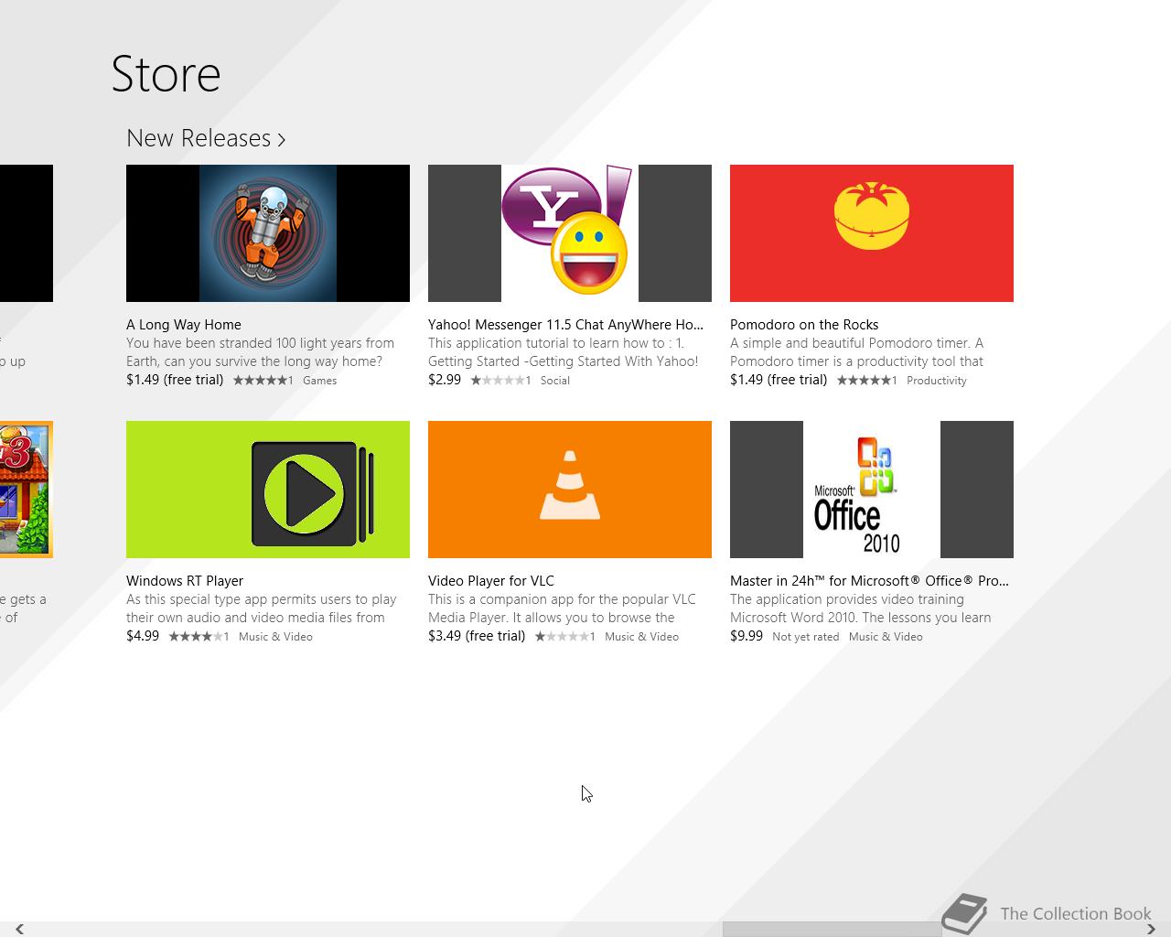Click the A Long Way Home description text
1171x937 pixels.
(x=261, y=352)
